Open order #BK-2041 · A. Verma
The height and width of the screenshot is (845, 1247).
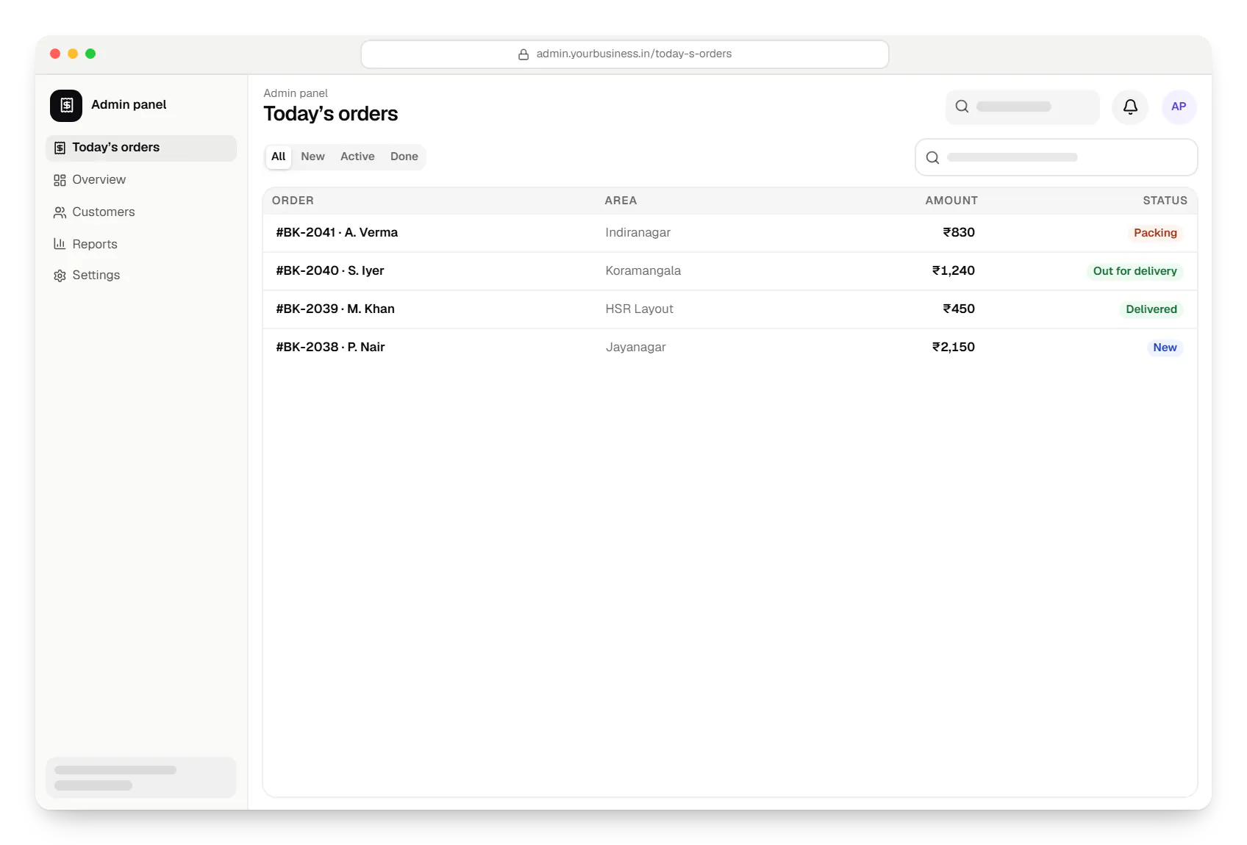730,233
